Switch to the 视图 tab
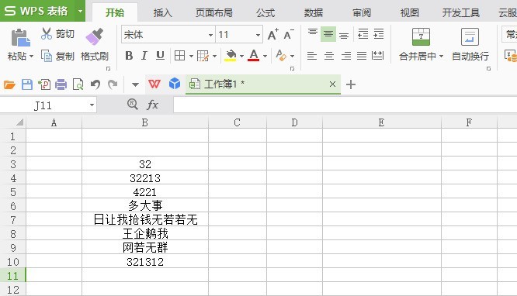The height and width of the screenshot is (296, 517). click(410, 13)
